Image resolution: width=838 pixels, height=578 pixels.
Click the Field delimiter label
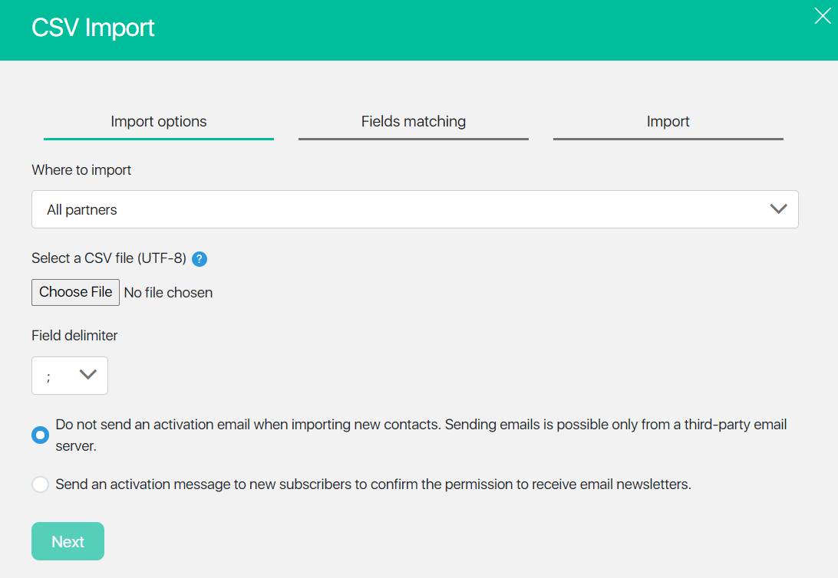(74, 335)
